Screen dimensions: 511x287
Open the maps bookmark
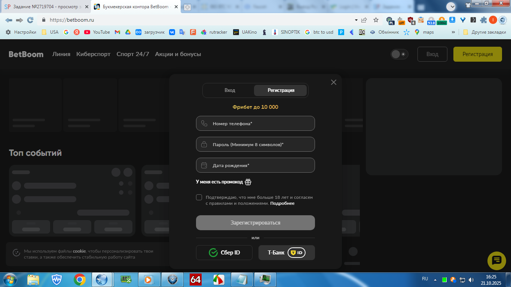pyautogui.click(x=424, y=32)
